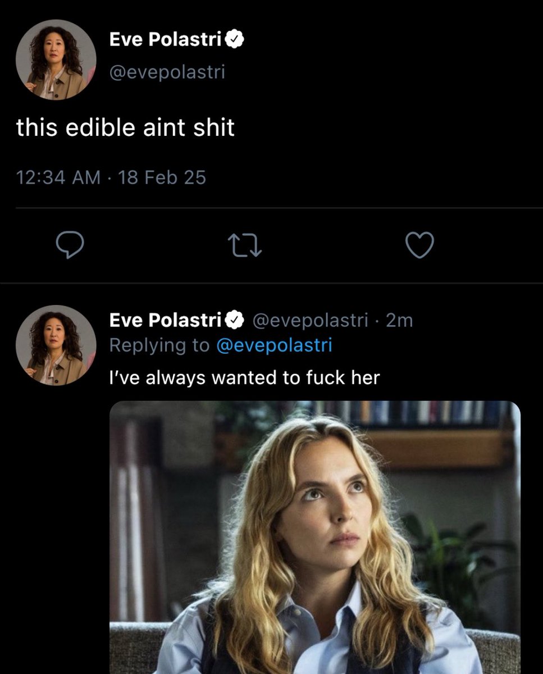Click the 18 Feb 25 date
543x674 pixels.
click(160, 177)
